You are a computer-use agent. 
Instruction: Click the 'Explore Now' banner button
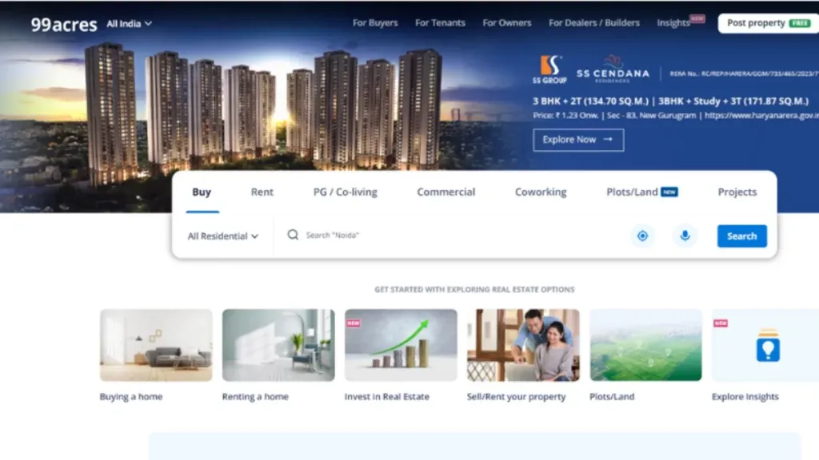(x=577, y=140)
